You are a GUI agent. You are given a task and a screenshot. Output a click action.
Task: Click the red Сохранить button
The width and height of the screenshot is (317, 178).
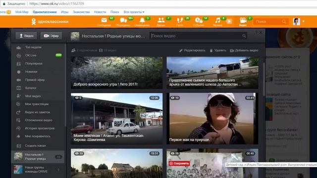point(179,163)
